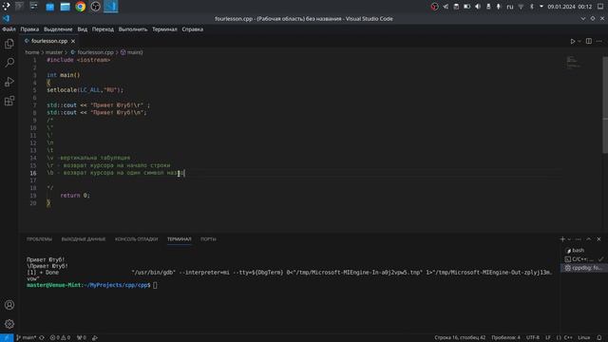The image size is (608, 342).
Task: Switch to the ВЫХОДНЫЕ ДАННЫЕ panel tab
Action: [x=84, y=239]
